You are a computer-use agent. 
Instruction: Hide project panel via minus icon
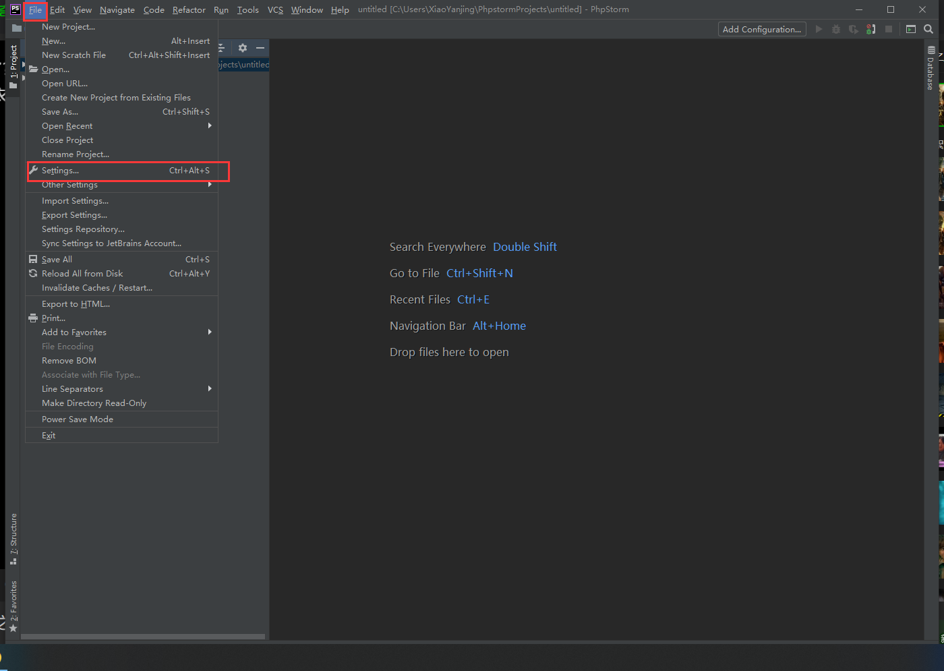[260, 48]
